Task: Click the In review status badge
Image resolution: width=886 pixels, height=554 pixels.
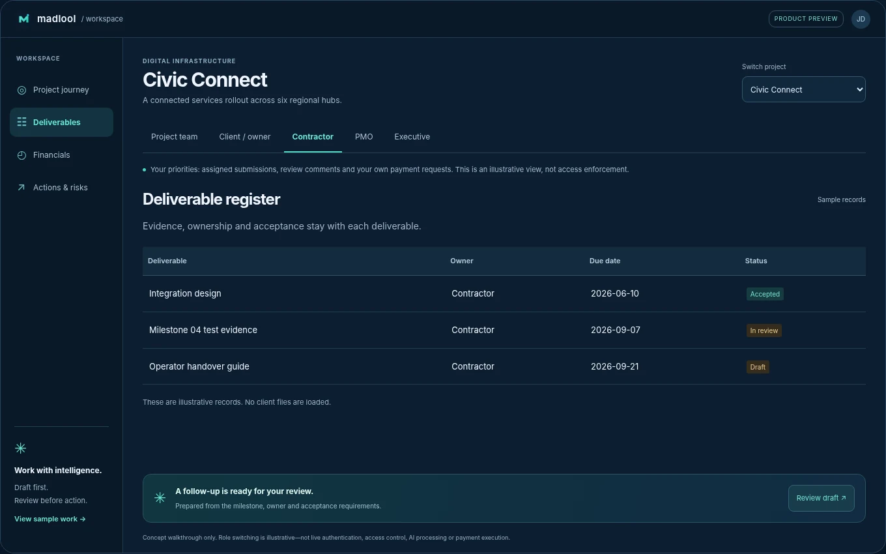Action: [764, 330]
